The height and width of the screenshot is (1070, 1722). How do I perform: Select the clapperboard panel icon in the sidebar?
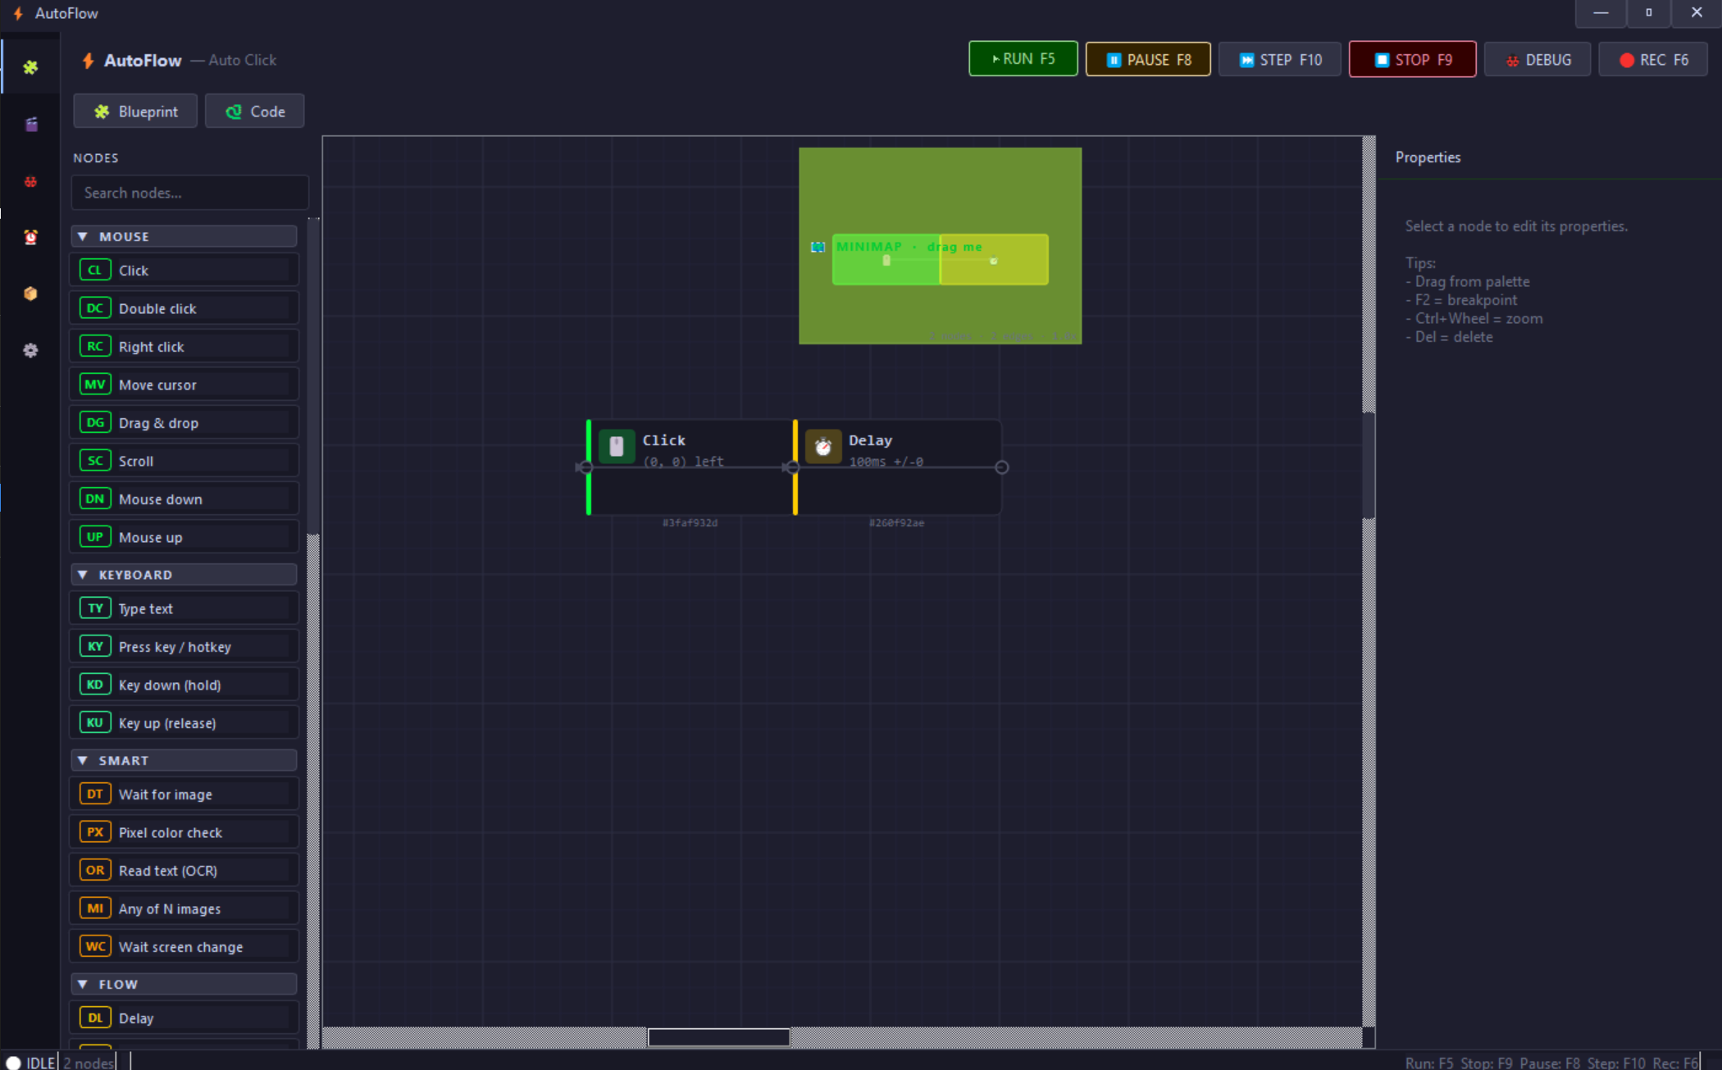[x=30, y=124]
